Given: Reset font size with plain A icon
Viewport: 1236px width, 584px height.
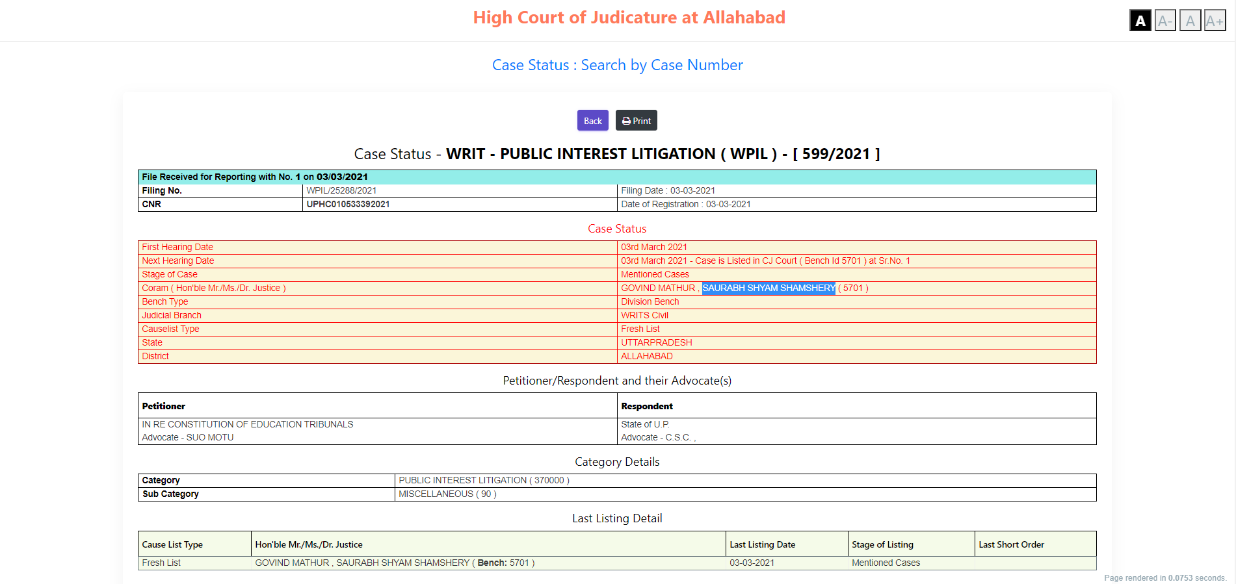Looking at the screenshot, I should (1190, 21).
